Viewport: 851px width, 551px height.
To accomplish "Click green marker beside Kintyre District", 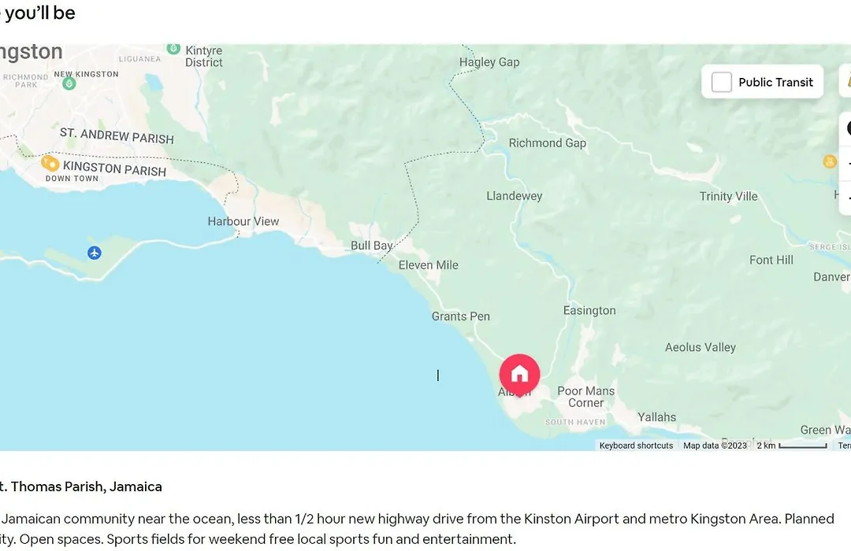I will [173, 49].
